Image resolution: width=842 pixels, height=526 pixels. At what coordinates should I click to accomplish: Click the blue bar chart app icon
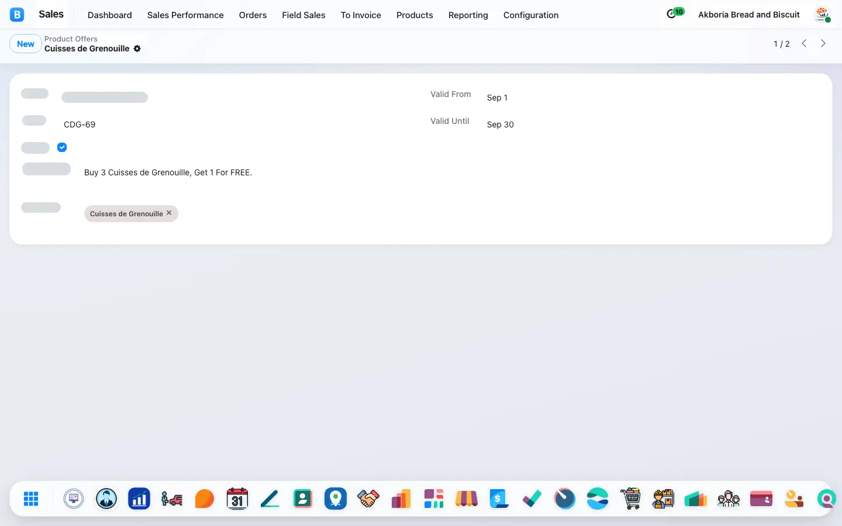coord(139,499)
